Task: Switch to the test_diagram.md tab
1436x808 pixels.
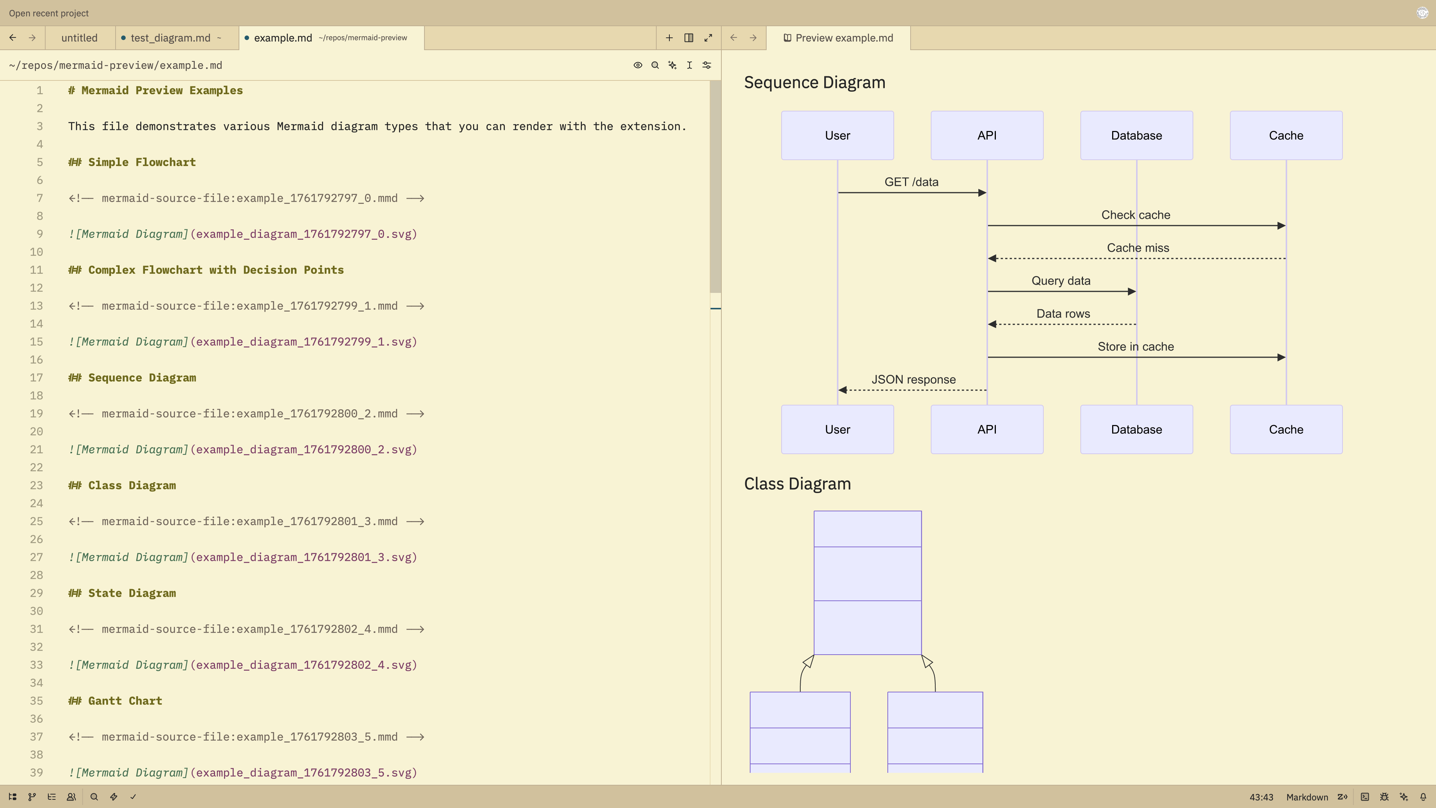Action: pyautogui.click(x=170, y=38)
